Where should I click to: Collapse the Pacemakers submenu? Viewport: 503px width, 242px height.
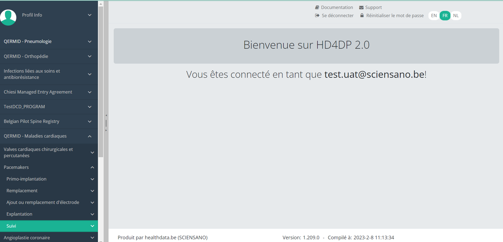click(92, 167)
